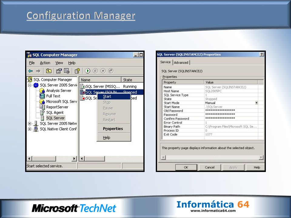
Task: Click the Exit Code value 1077
Action: (x=209, y=134)
